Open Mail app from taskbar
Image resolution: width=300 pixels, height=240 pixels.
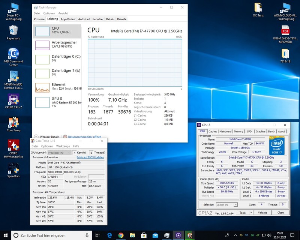pos(155,235)
